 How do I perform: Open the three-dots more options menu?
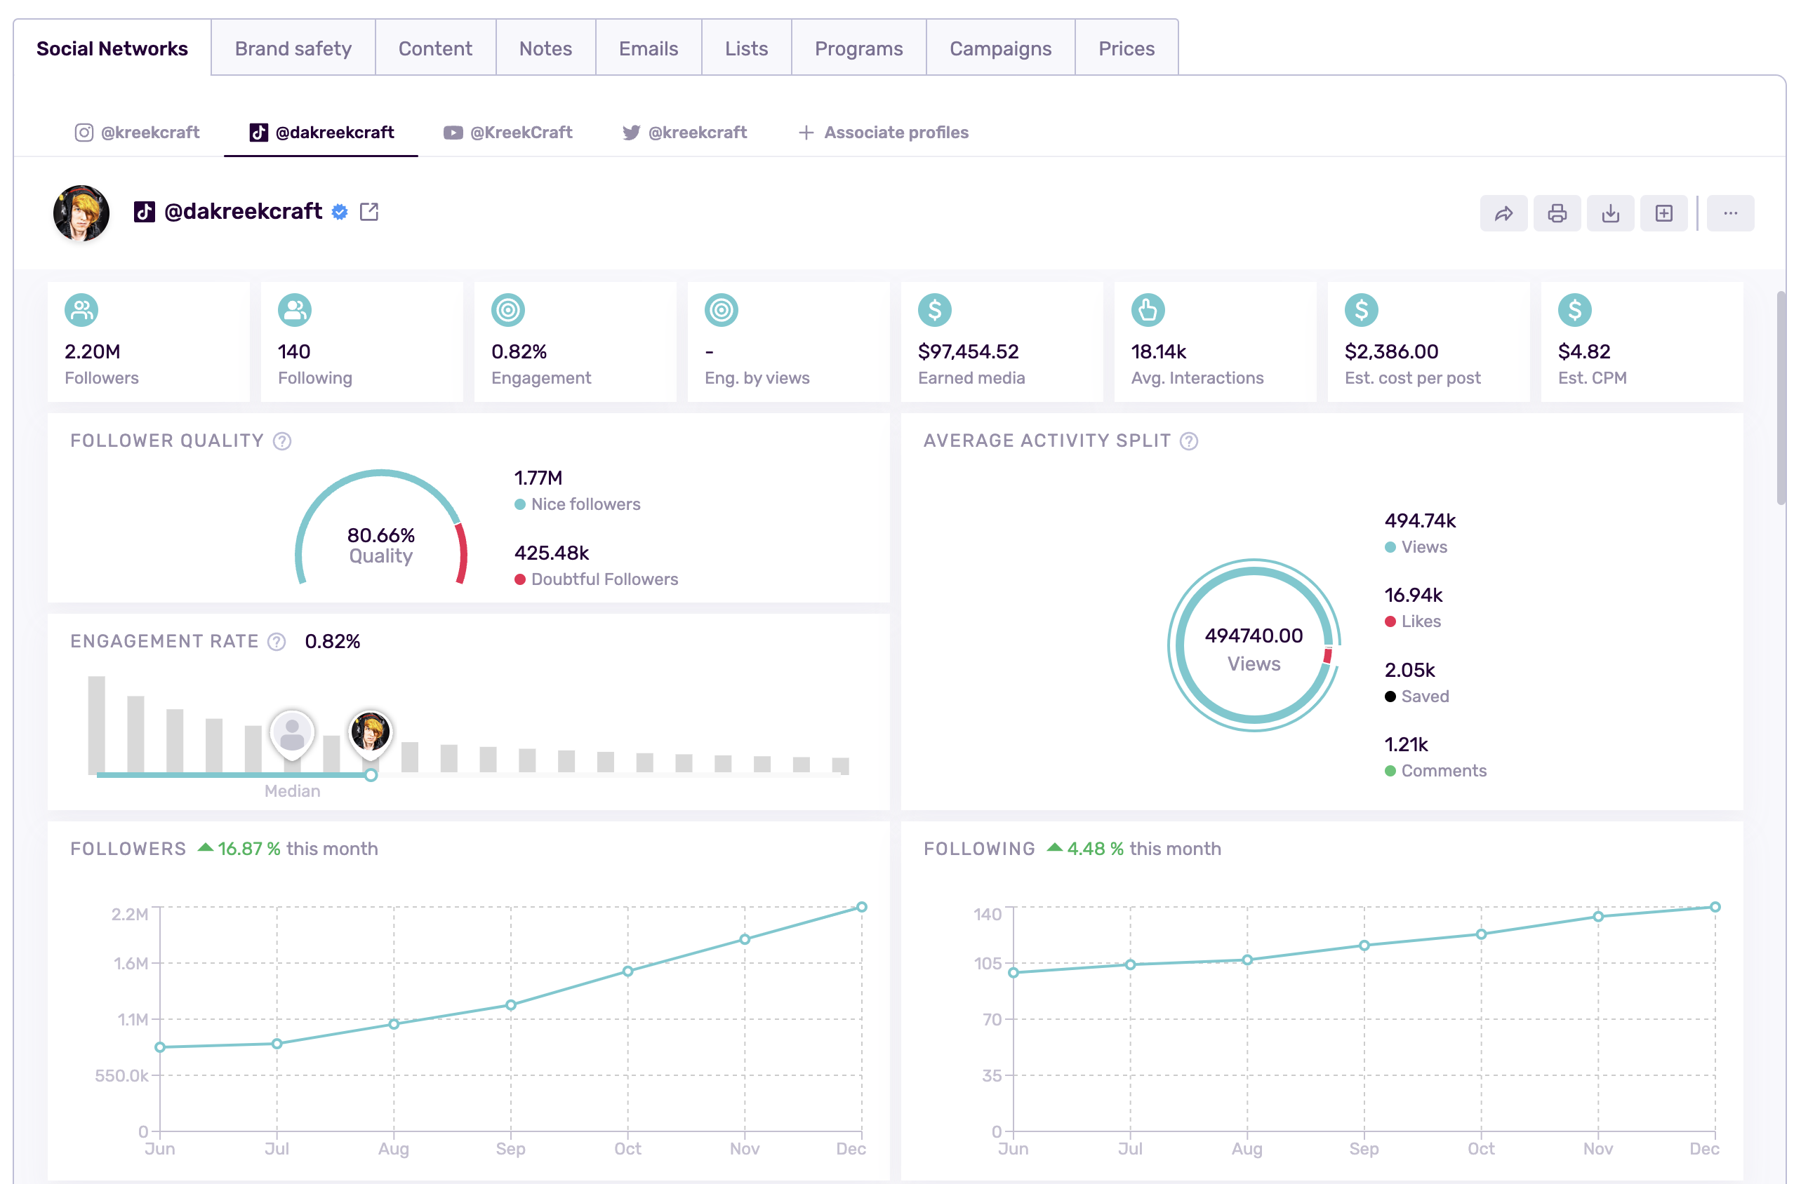pos(1730,213)
